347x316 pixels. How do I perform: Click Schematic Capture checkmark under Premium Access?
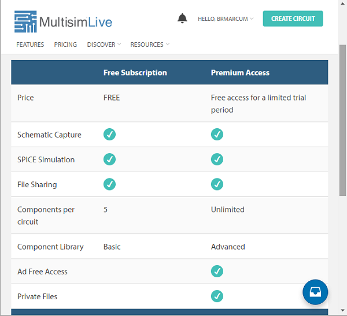pos(217,134)
